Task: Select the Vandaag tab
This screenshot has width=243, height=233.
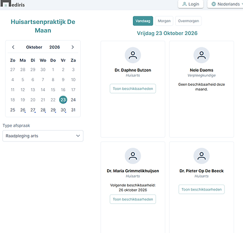Action: point(143,21)
